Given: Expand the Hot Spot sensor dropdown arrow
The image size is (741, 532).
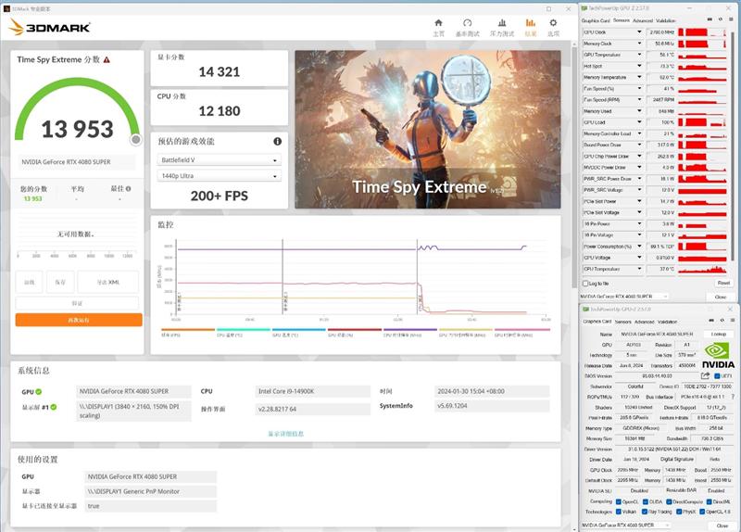Looking at the screenshot, I should pyautogui.click(x=639, y=66).
